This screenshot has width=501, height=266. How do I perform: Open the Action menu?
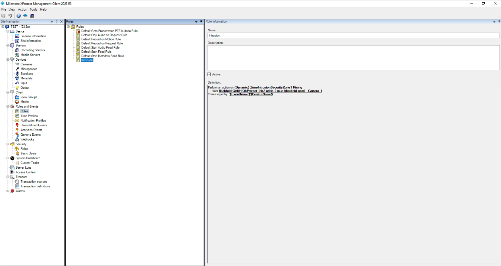click(22, 9)
